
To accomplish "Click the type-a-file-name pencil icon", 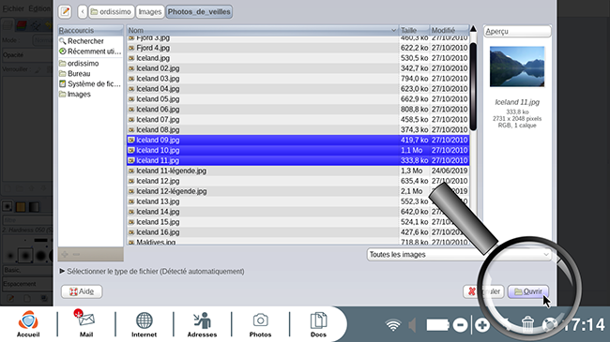I will pos(65,11).
